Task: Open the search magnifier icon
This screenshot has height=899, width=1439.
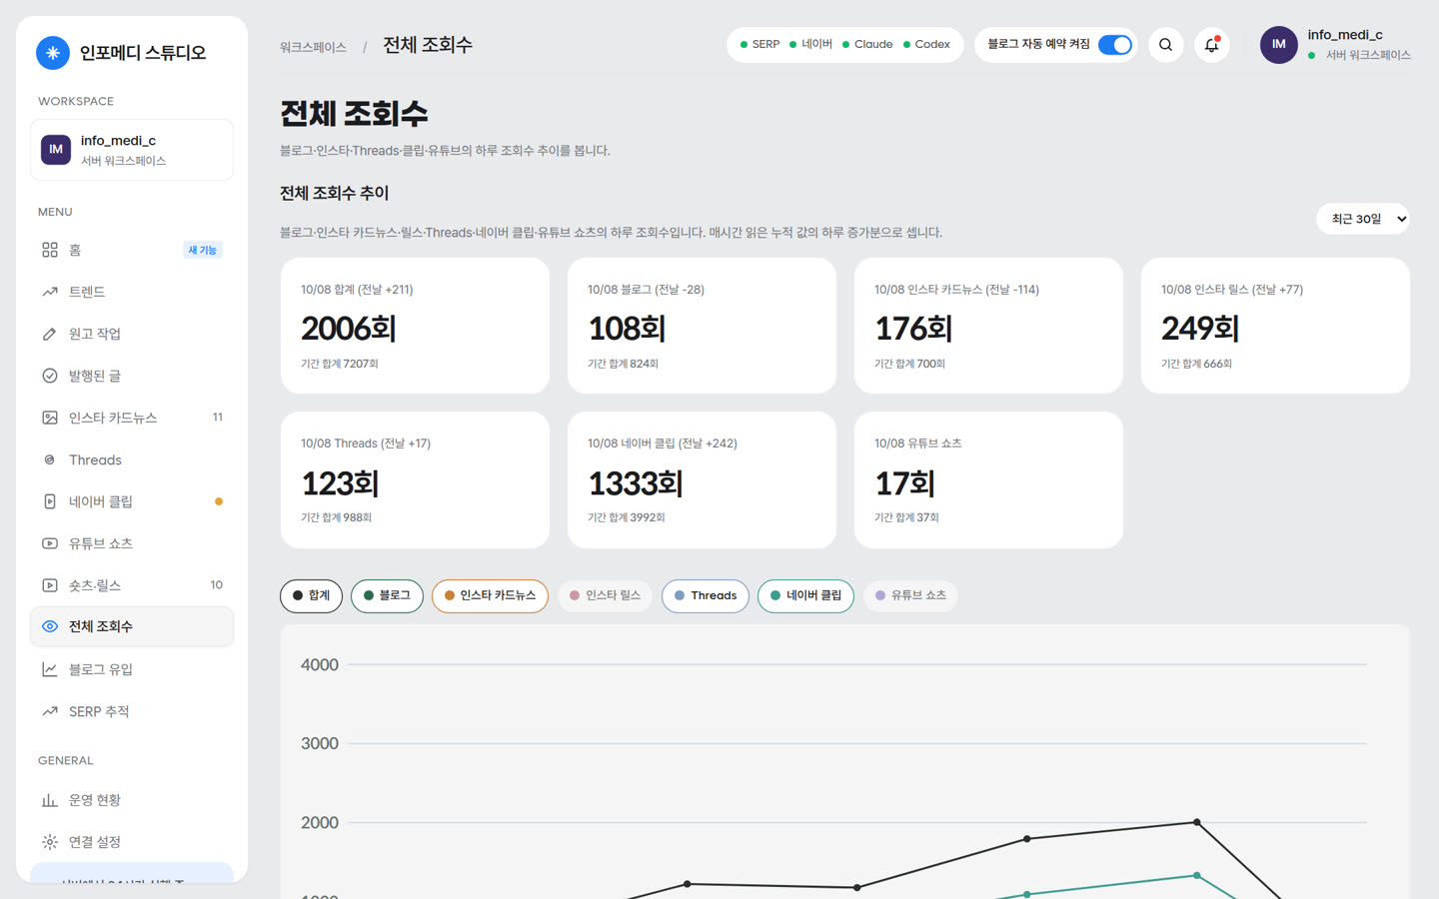Action: point(1165,45)
